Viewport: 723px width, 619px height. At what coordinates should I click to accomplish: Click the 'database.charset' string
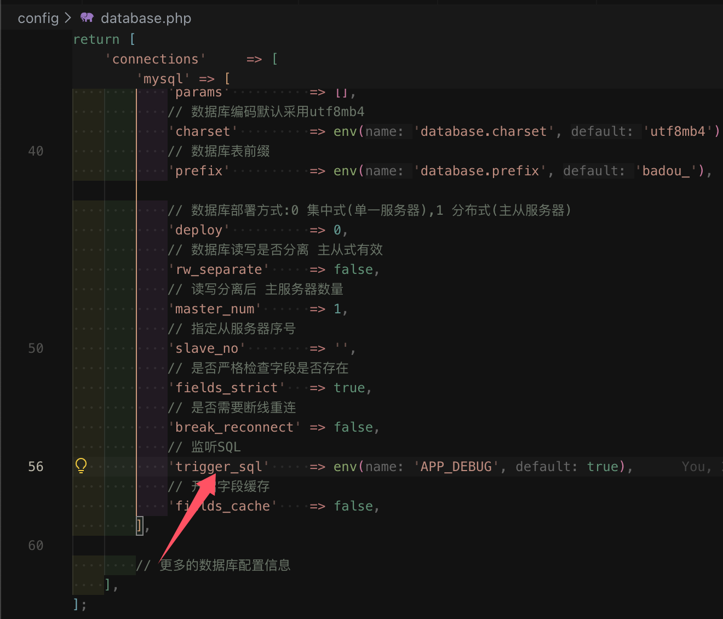(484, 131)
